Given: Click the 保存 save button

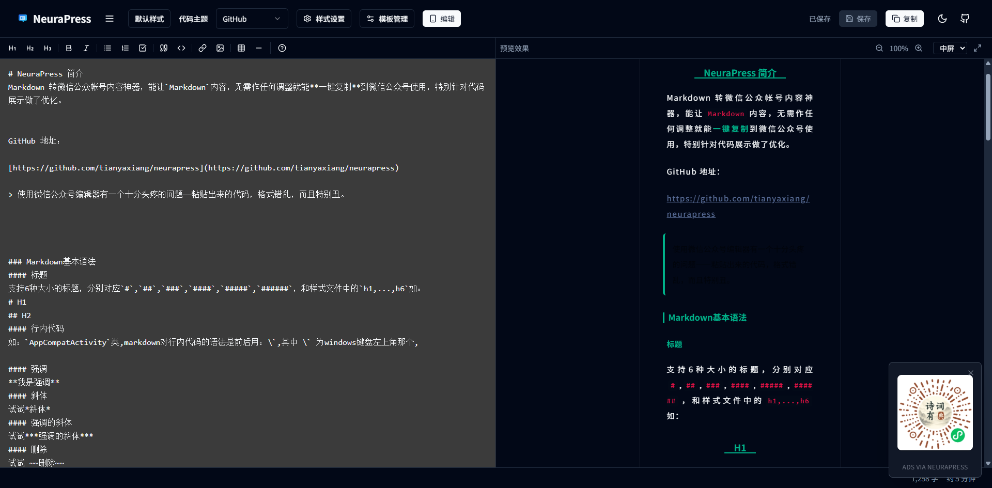Looking at the screenshot, I should pyautogui.click(x=858, y=19).
